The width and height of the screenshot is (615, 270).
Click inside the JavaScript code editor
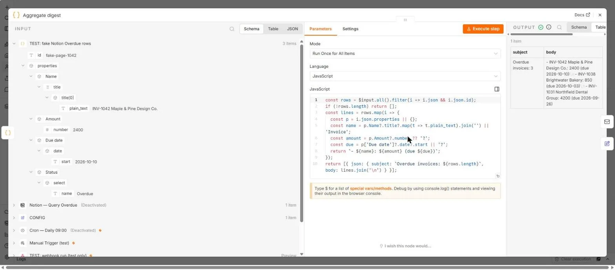coord(405,136)
